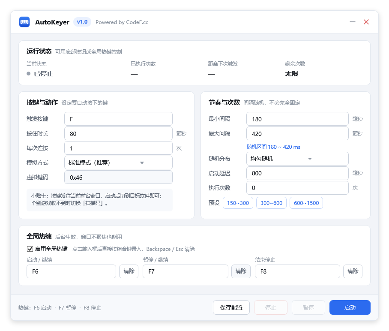Click the 每次连按 input field
The width and height of the screenshot is (389, 331).
118,148
